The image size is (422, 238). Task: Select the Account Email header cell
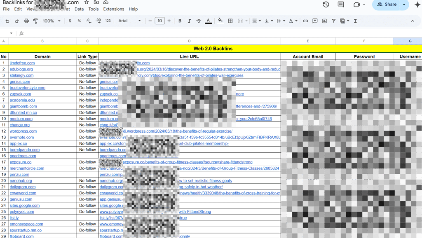[x=308, y=56]
